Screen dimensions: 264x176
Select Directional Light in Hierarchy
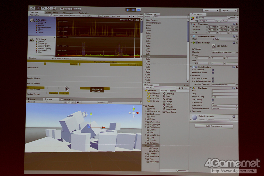click(x=153, y=23)
